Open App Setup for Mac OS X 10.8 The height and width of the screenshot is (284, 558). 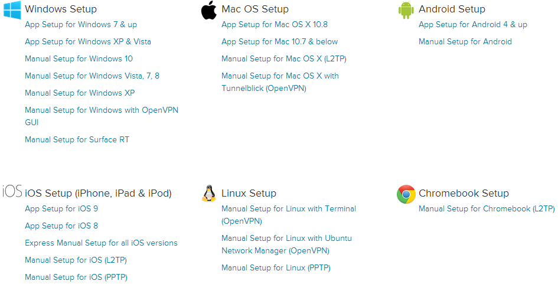click(x=275, y=25)
